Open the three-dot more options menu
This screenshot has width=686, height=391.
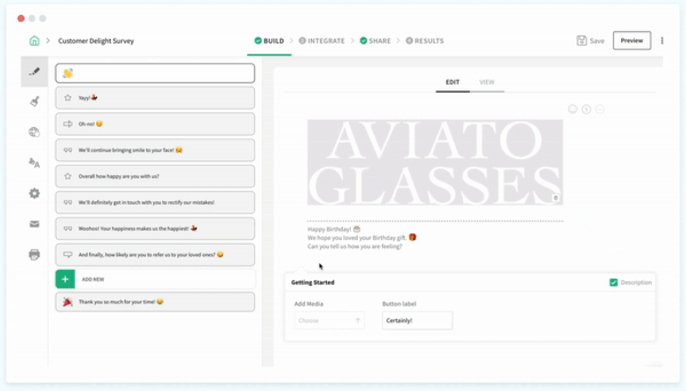662,41
